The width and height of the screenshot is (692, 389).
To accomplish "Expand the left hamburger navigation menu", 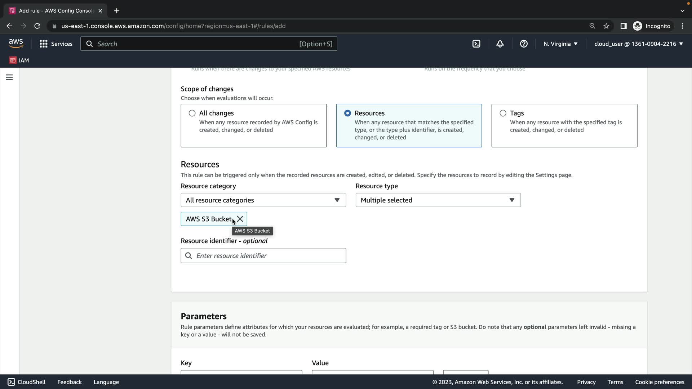I will click(x=9, y=77).
